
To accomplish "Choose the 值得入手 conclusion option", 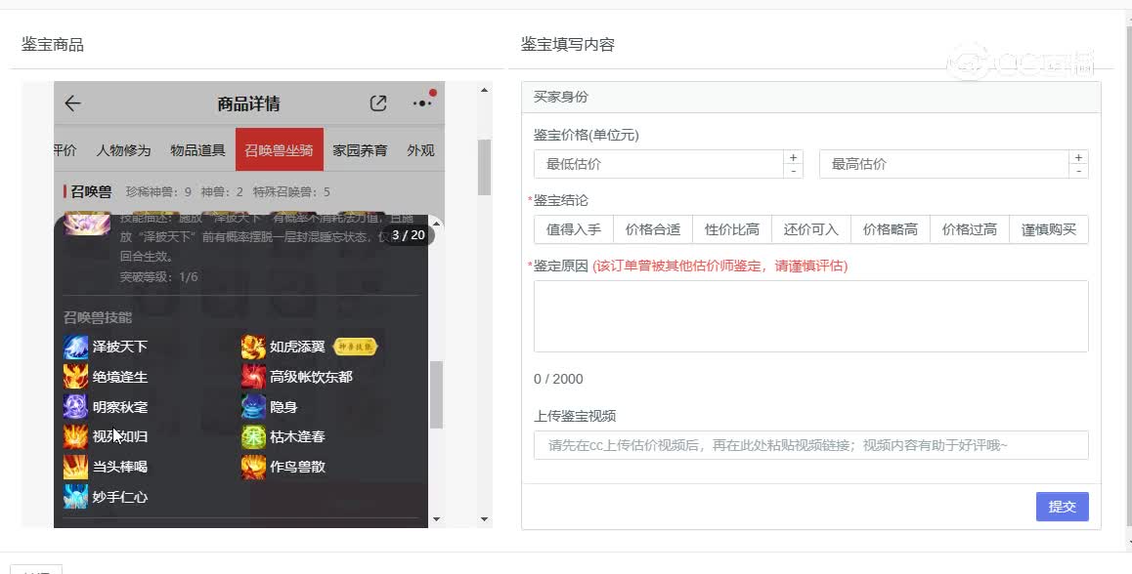I will pos(573,229).
